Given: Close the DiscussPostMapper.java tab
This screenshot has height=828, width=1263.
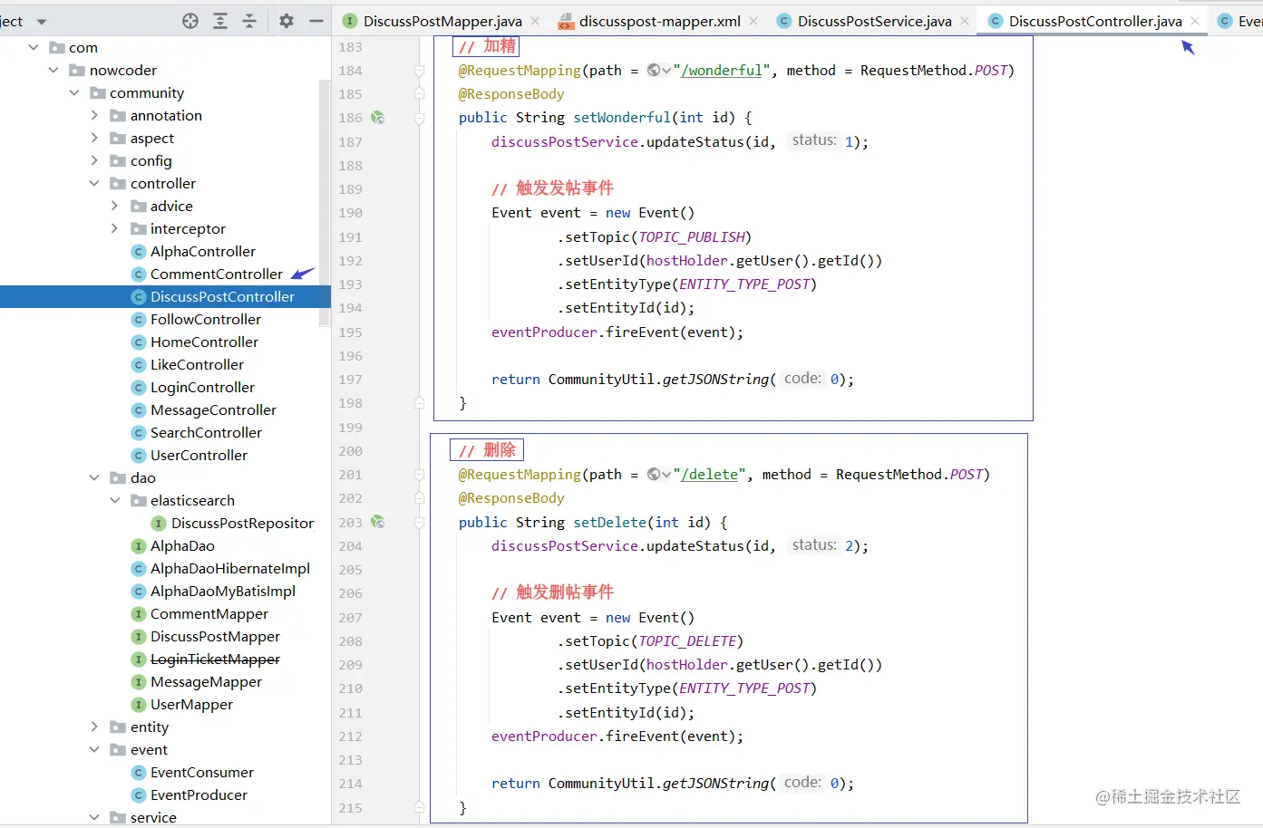Looking at the screenshot, I should (x=535, y=21).
